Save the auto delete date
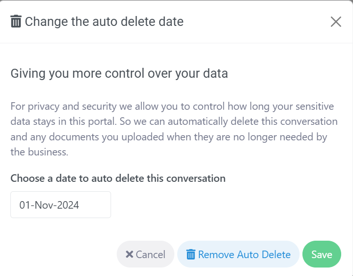The image size is (353, 276). pos(321,254)
